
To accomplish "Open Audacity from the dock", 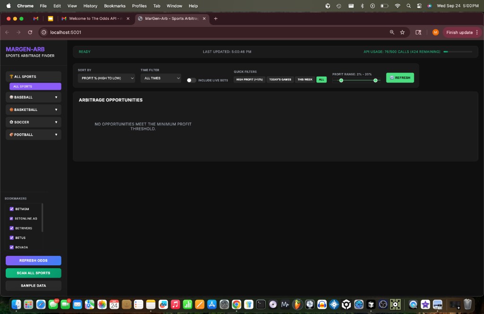I will tap(322, 305).
